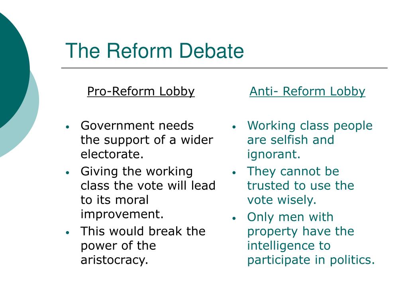This screenshot has height=306, width=408.
Task: Click the text participate in politics
Action: coord(311,260)
